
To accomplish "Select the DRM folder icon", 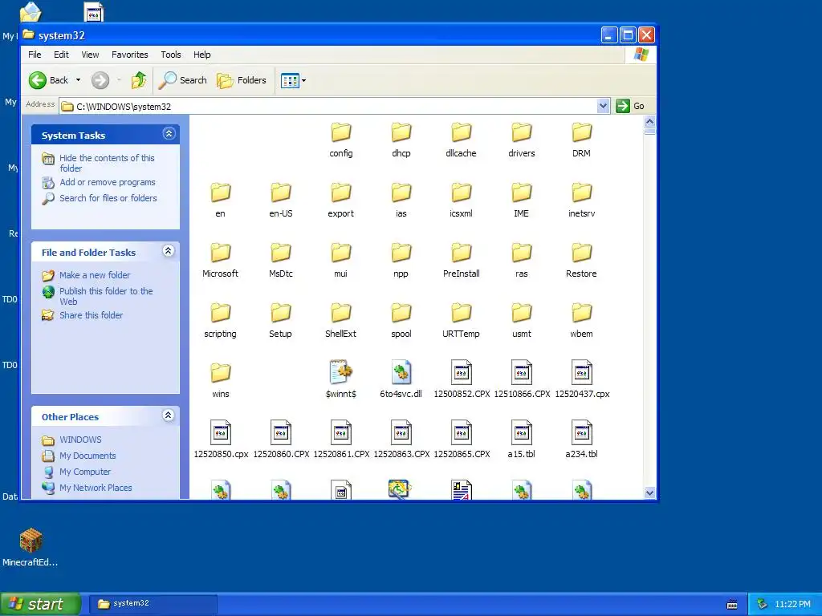I will point(581,132).
